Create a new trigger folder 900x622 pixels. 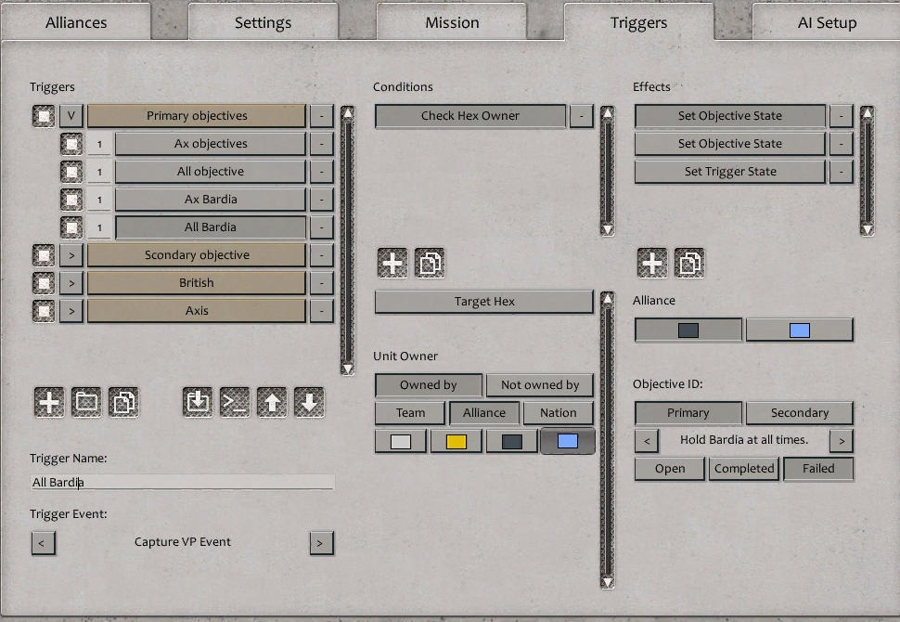(86, 401)
